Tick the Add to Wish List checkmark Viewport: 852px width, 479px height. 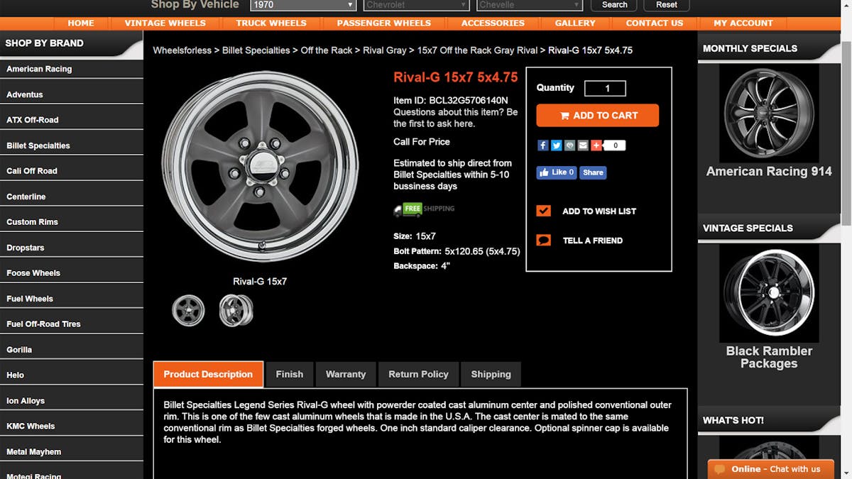pyautogui.click(x=544, y=211)
